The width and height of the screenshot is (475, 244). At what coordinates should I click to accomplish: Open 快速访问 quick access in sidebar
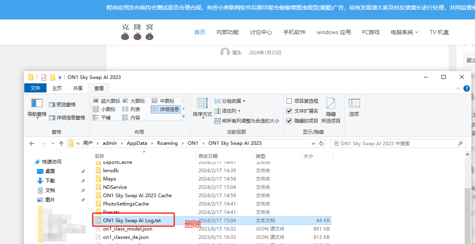click(49, 161)
